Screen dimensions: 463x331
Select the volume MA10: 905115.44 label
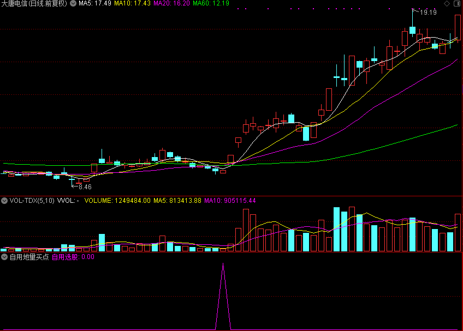[230, 201]
